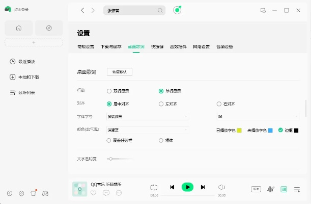Open 试听列表 (listening list)

[22, 92]
